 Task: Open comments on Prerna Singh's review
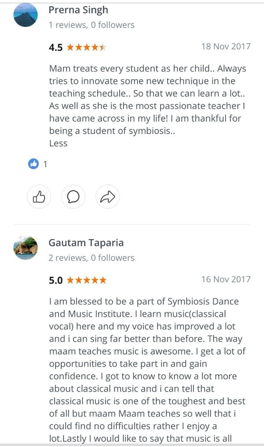pos(73,197)
